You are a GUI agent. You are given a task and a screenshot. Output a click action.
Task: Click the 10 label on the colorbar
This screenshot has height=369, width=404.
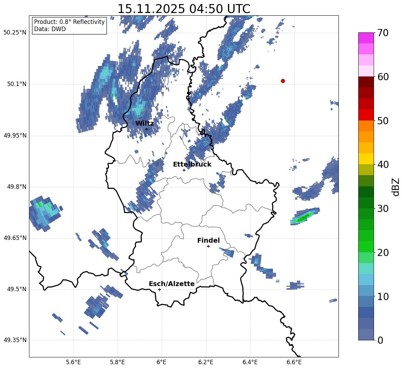(383, 297)
